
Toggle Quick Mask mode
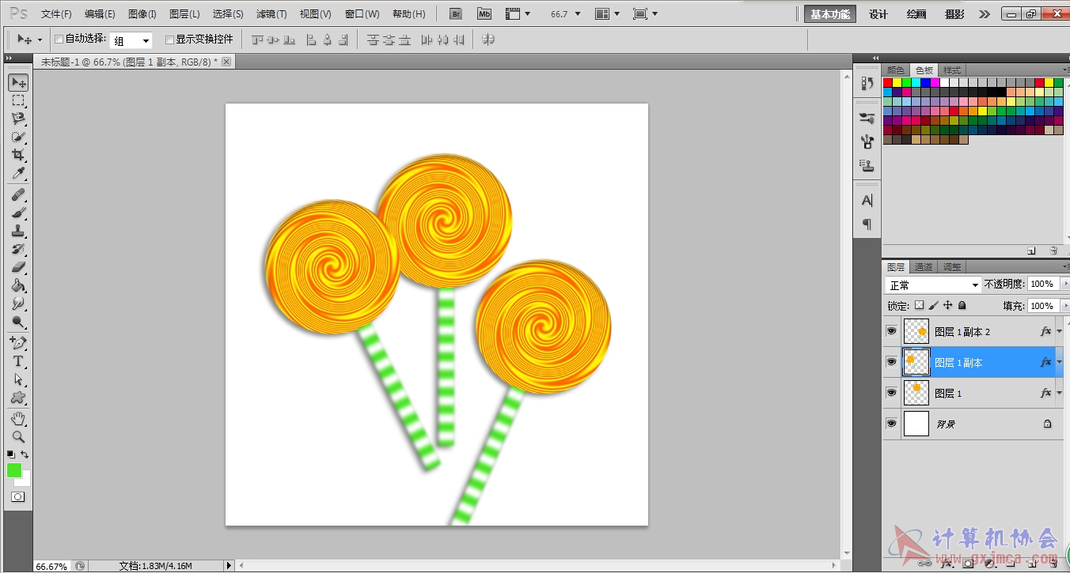pyautogui.click(x=17, y=497)
